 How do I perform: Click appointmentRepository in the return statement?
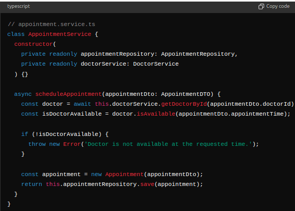(100, 184)
